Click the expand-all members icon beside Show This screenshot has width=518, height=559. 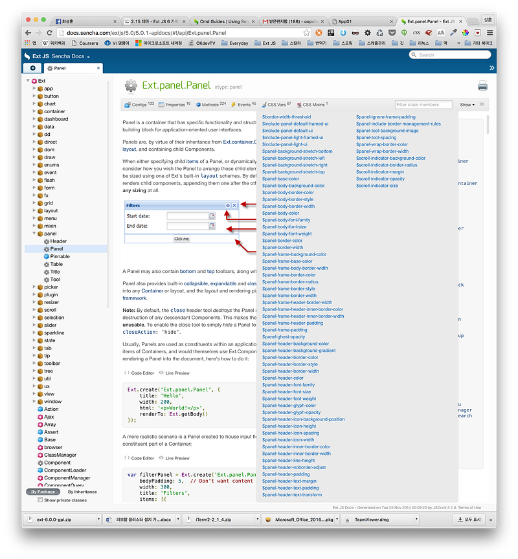[482, 104]
